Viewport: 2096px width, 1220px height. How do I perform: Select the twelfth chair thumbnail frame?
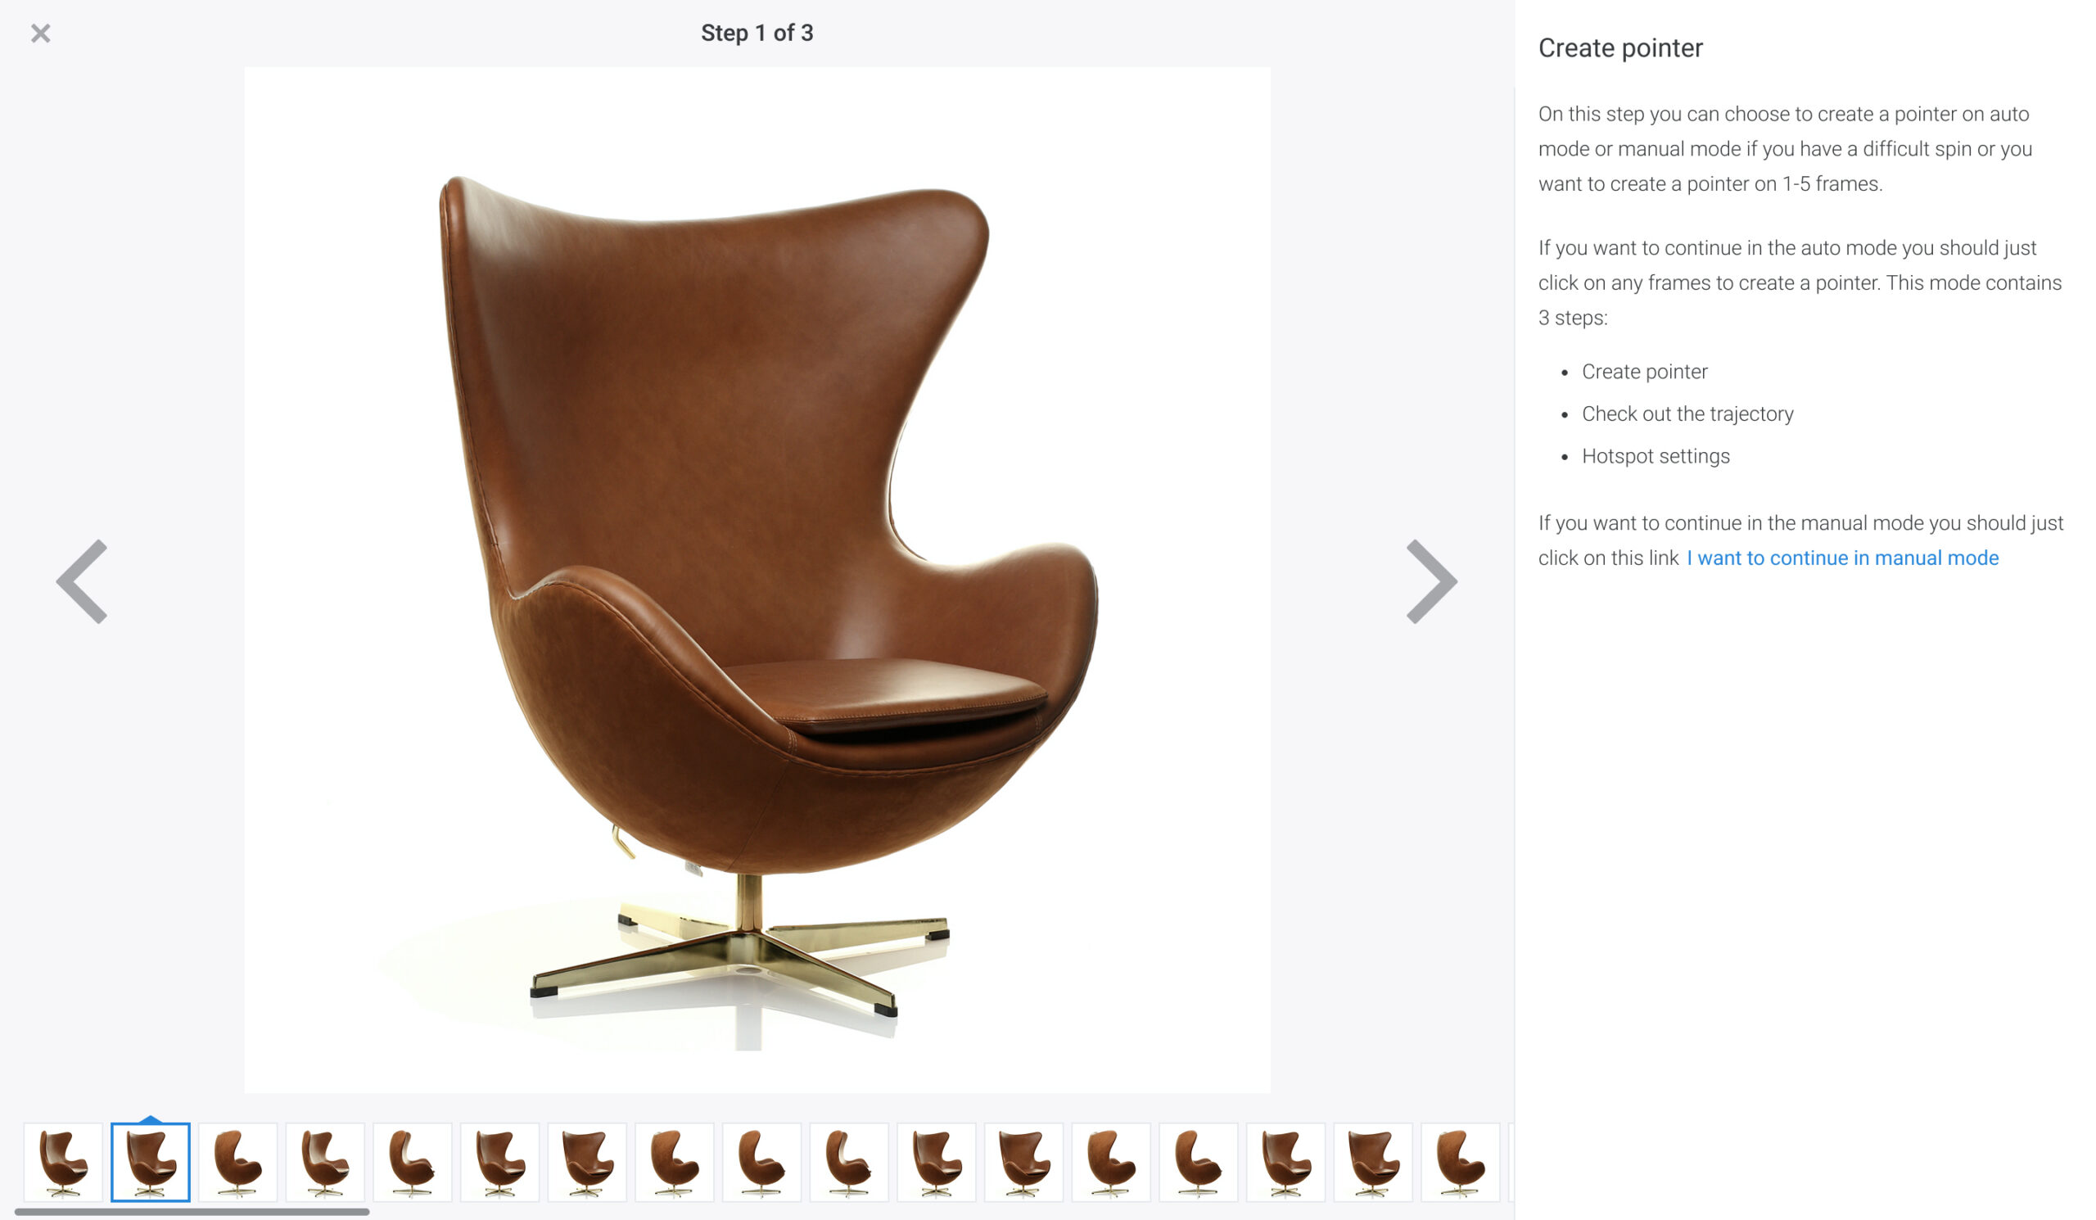(1024, 1162)
